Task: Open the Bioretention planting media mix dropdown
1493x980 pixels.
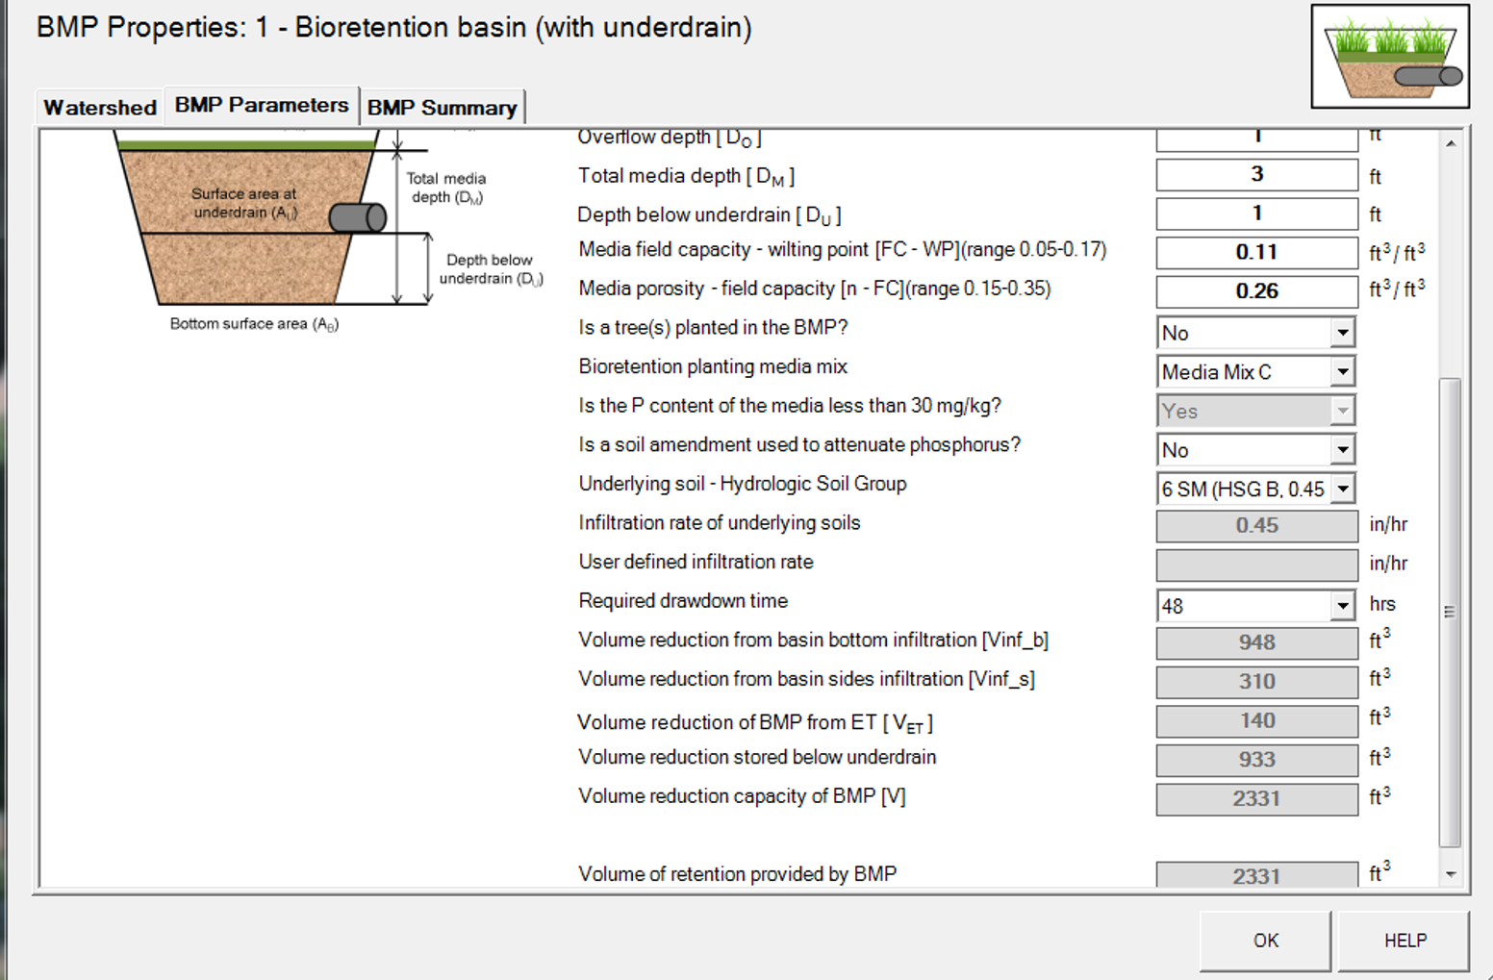Action: (x=1343, y=371)
